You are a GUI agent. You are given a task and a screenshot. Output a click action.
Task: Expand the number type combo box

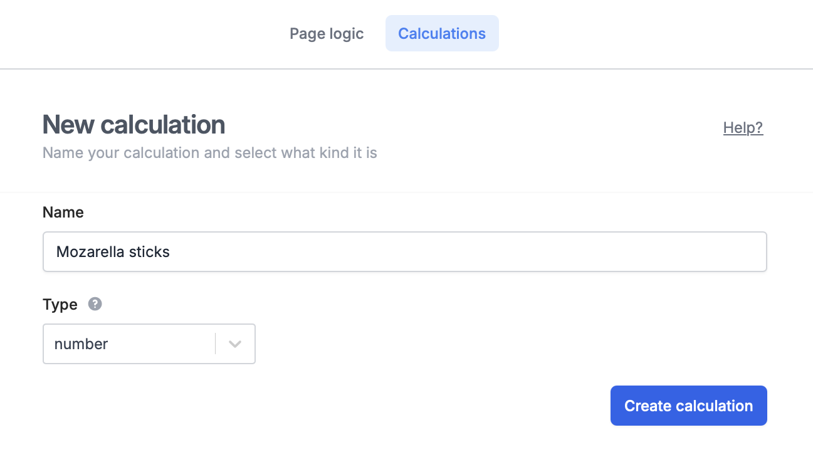click(149, 344)
